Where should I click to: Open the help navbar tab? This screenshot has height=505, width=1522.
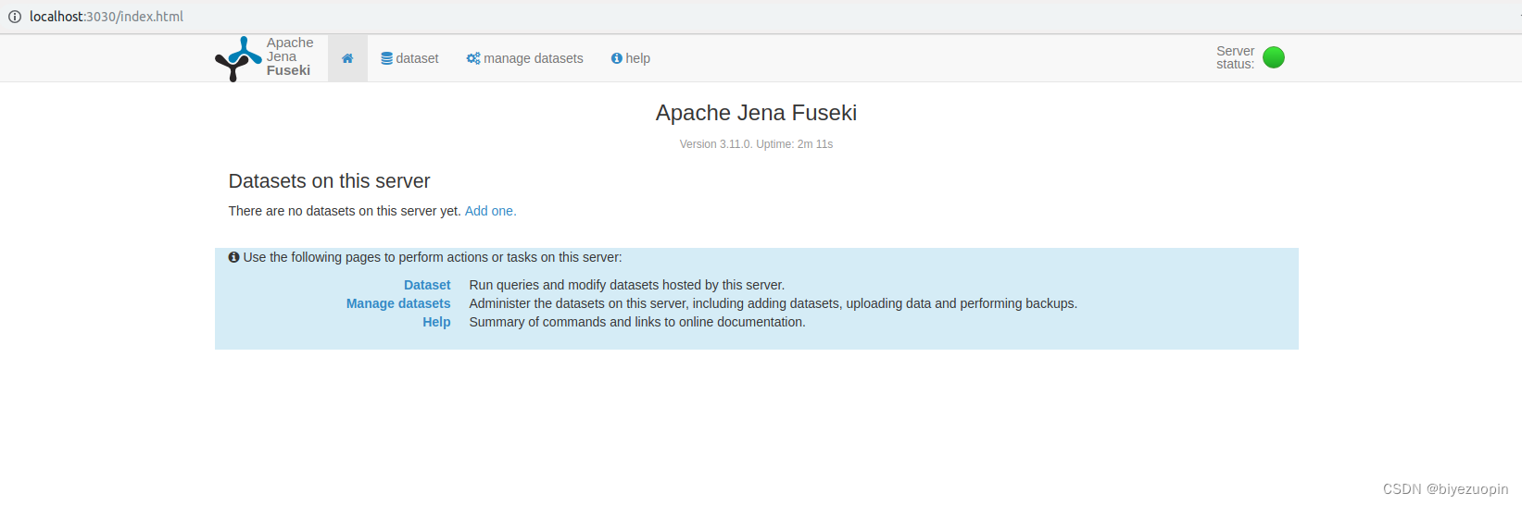[x=631, y=58]
